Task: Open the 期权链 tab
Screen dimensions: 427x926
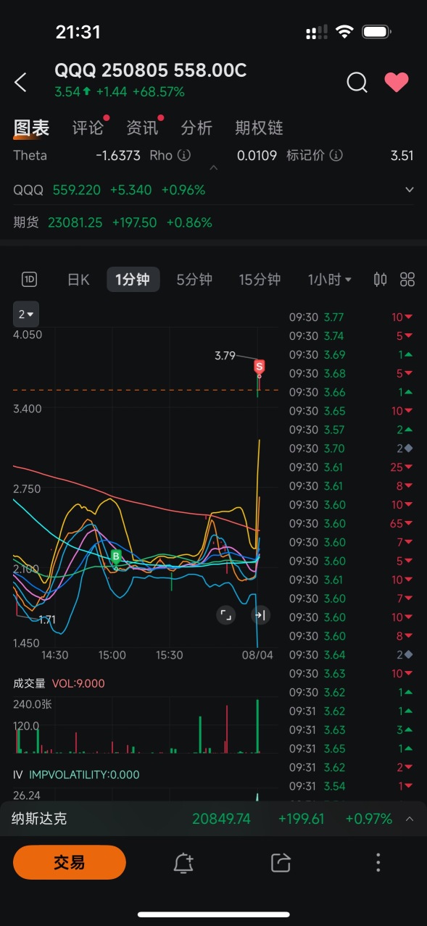Action: pos(259,128)
